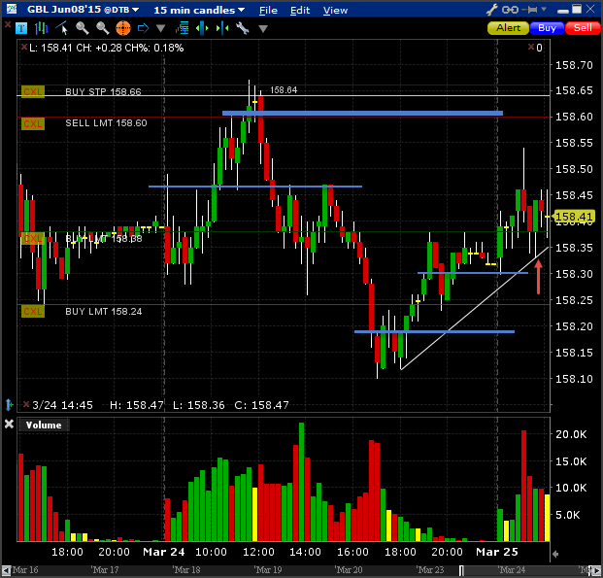Viewport: 603px width, 578px height.
Task: Click Mar 17 on the bottom timeline
Action: 105,570
